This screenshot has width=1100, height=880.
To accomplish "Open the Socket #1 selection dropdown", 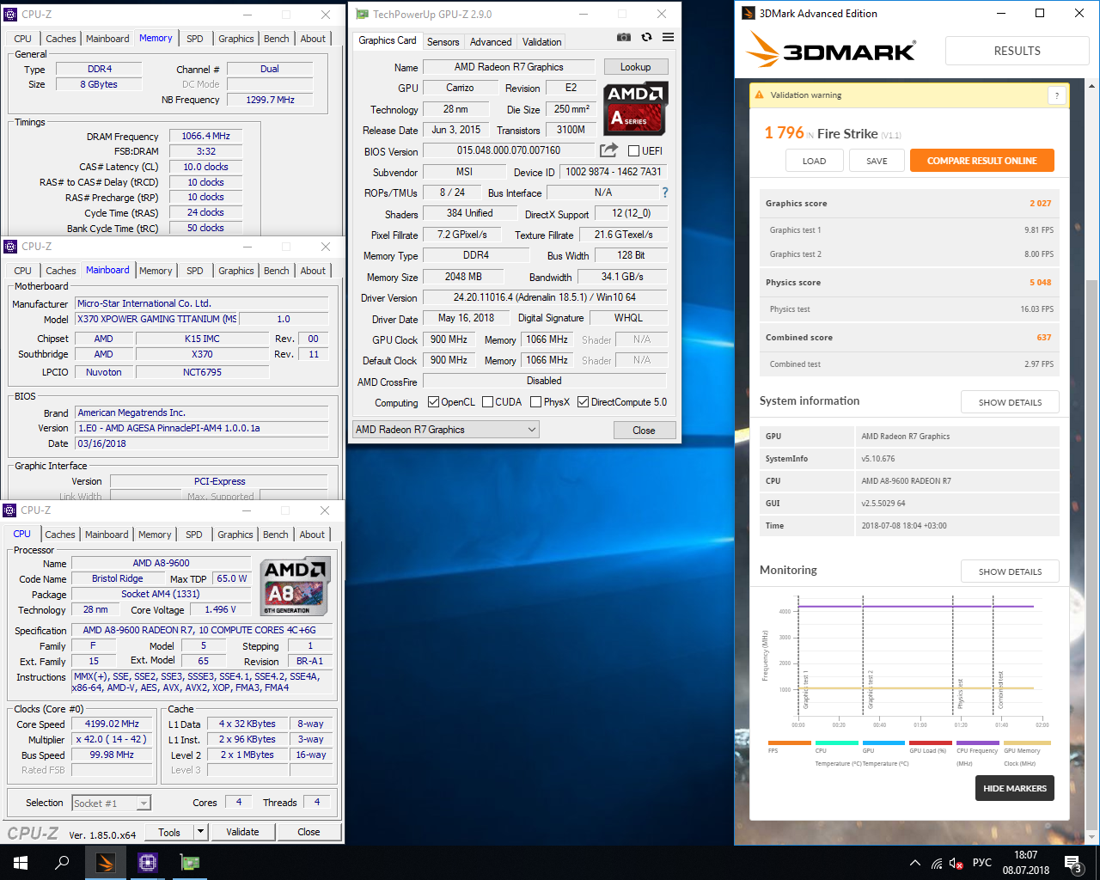I will pyautogui.click(x=112, y=803).
